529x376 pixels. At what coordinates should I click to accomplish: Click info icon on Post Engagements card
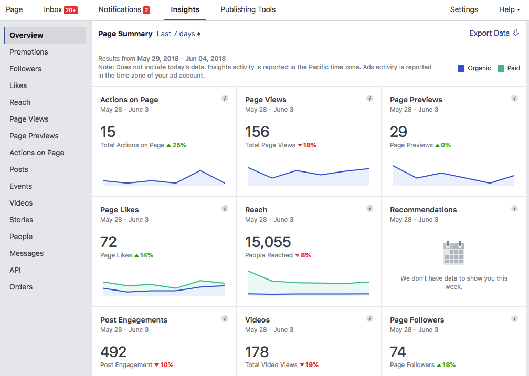click(225, 319)
